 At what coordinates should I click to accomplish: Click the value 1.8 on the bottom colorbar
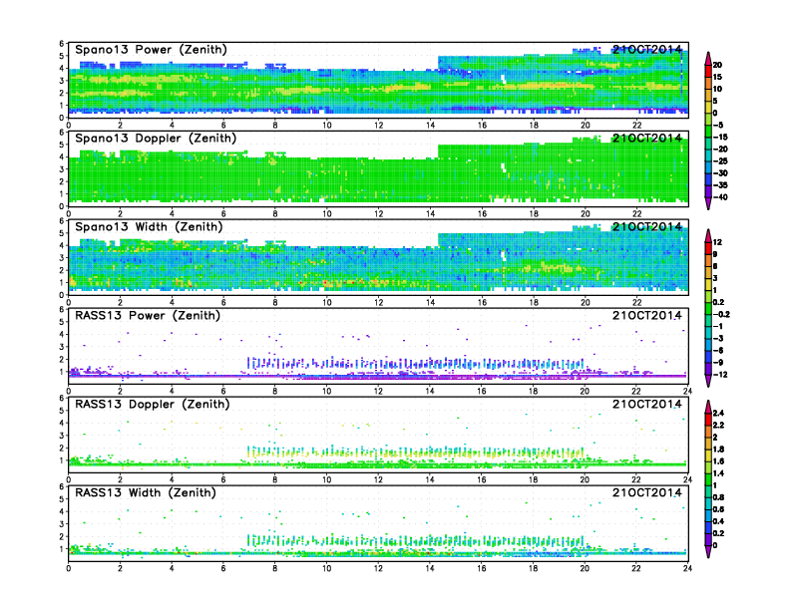pyautogui.click(x=718, y=449)
